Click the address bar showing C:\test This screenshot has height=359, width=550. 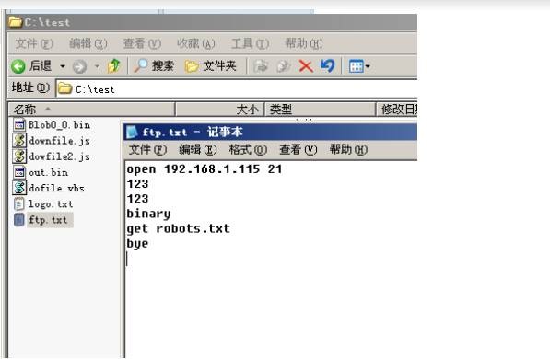(237, 89)
